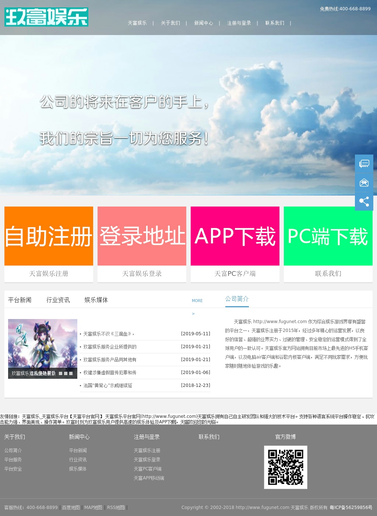Click the MORE link in news panel
377x516 pixels.
197,301
